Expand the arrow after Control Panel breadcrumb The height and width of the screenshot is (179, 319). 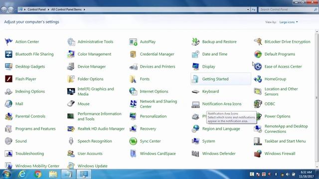[48, 9]
